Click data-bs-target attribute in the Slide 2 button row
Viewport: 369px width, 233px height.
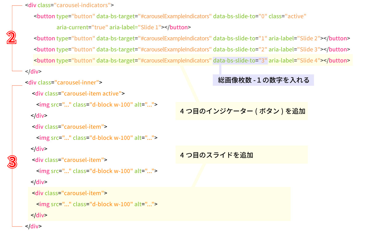(154, 38)
